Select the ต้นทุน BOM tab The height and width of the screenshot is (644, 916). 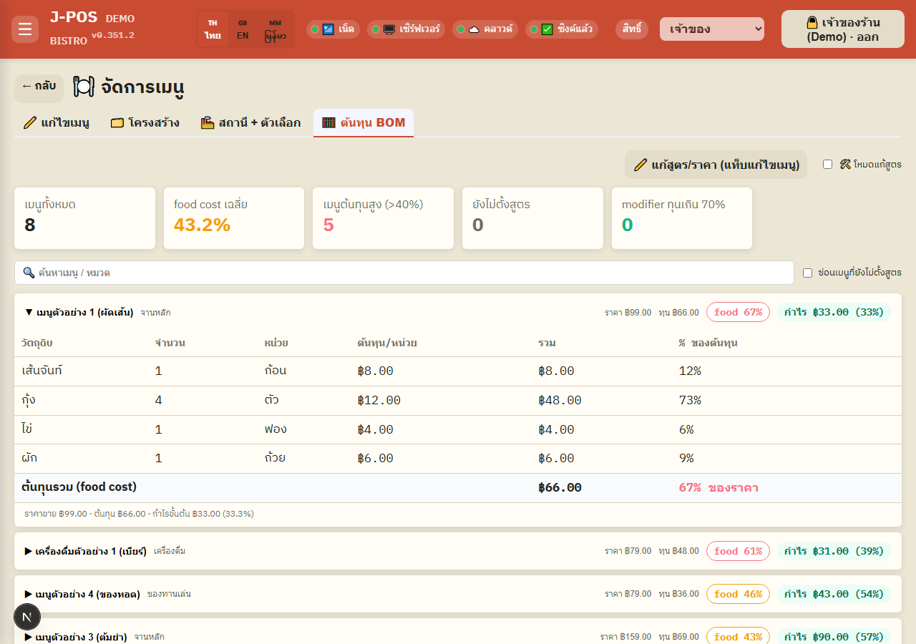coord(364,123)
